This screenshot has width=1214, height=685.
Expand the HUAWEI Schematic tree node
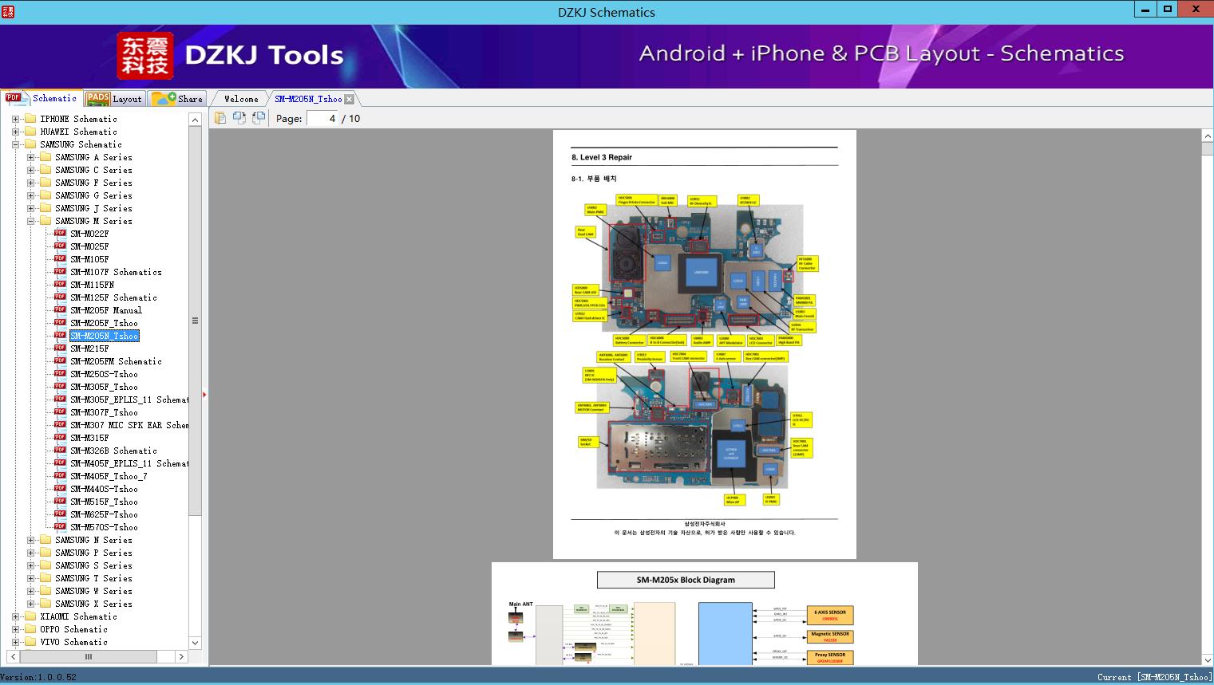[15, 132]
